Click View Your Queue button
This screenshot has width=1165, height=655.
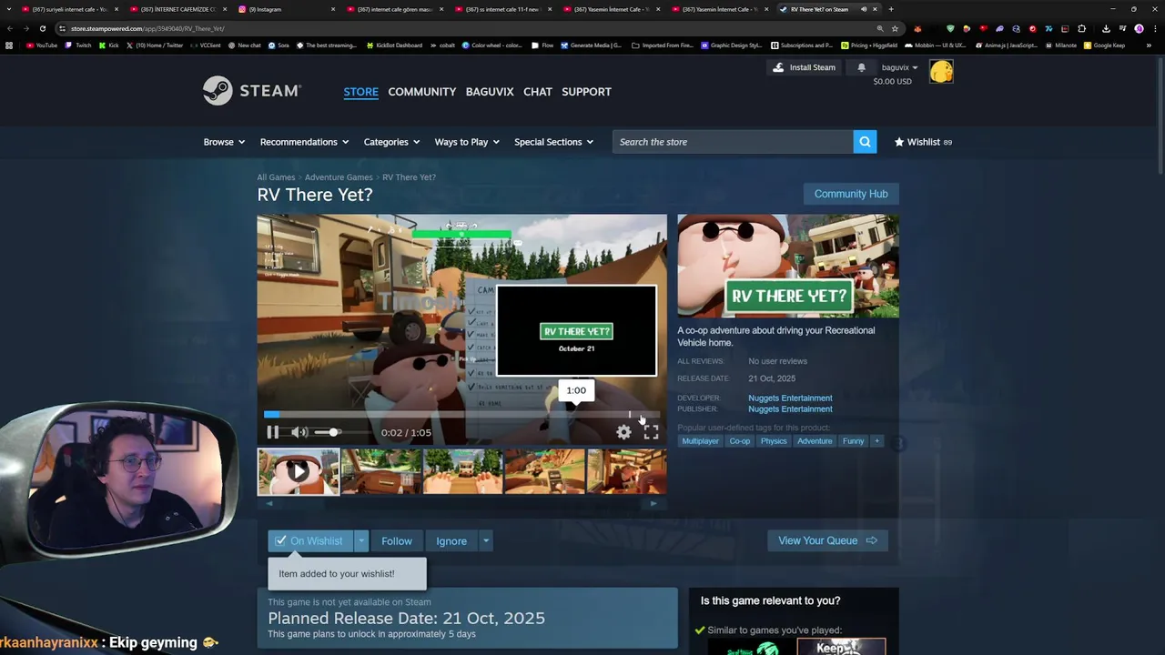(827, 540)
